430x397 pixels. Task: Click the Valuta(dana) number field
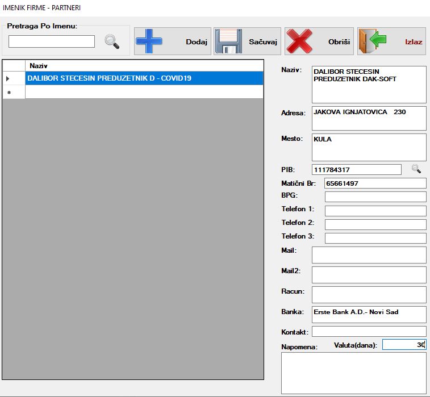tap(403, 345)
